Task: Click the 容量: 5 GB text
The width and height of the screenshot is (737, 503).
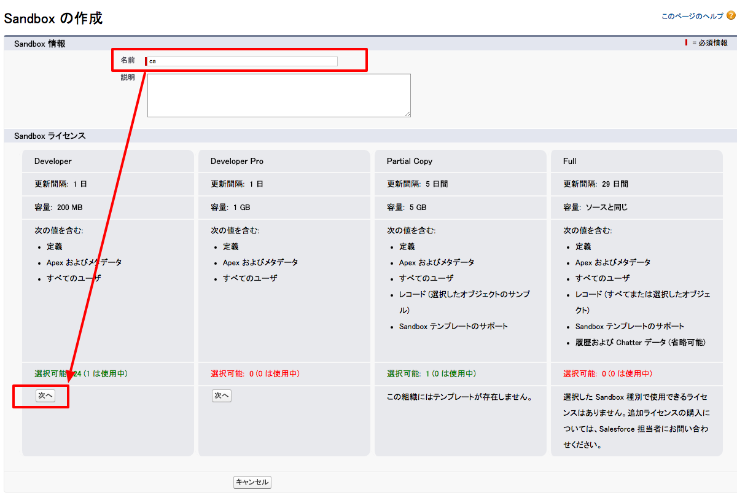Action: [x=407, y=208]
